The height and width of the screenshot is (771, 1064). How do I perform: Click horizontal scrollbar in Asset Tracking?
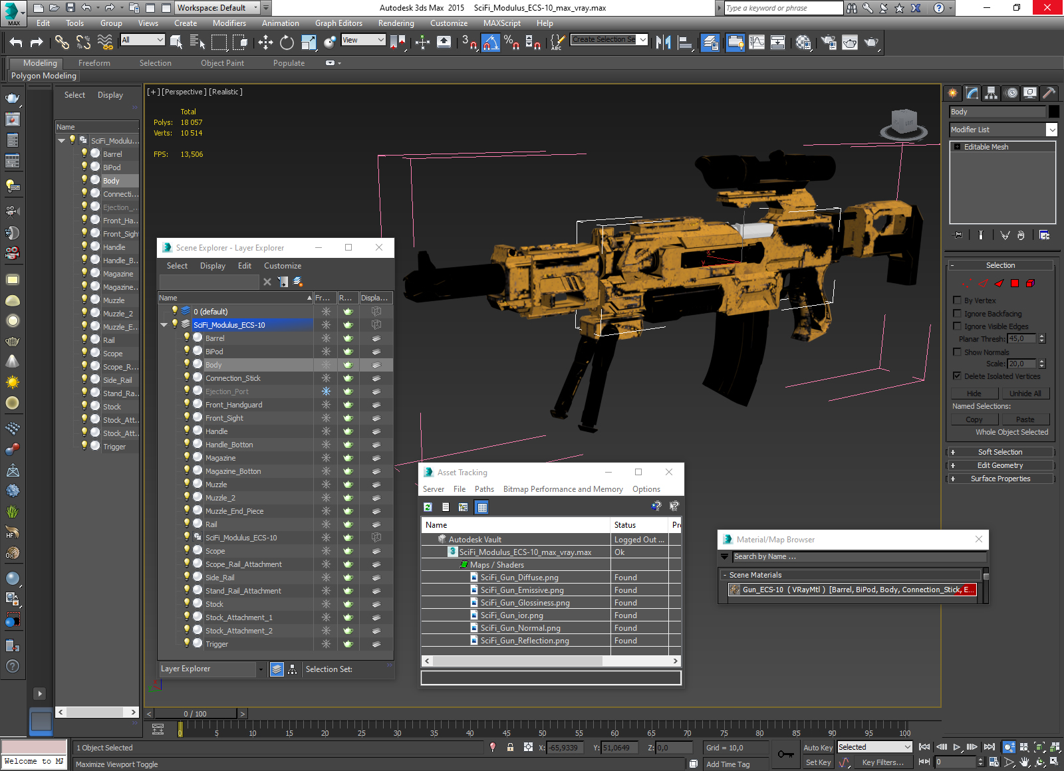(x=517, y=661)
